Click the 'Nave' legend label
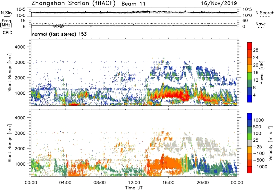Viewport: 274px width, 190px height. point(260,24)
